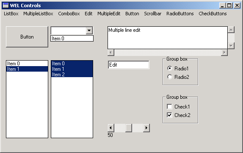This screenshot has height=153, width=243.
Task: Click the multi-line edit scroll up arrow
Action: pyautogui.click(x=231, y=30)
